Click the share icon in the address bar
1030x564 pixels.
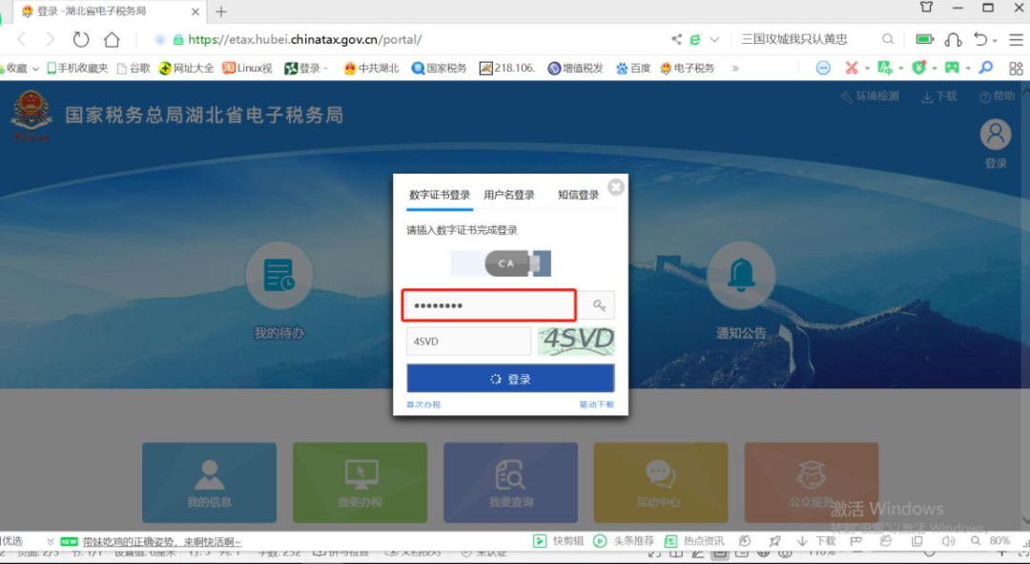click(x=676, y=39)
